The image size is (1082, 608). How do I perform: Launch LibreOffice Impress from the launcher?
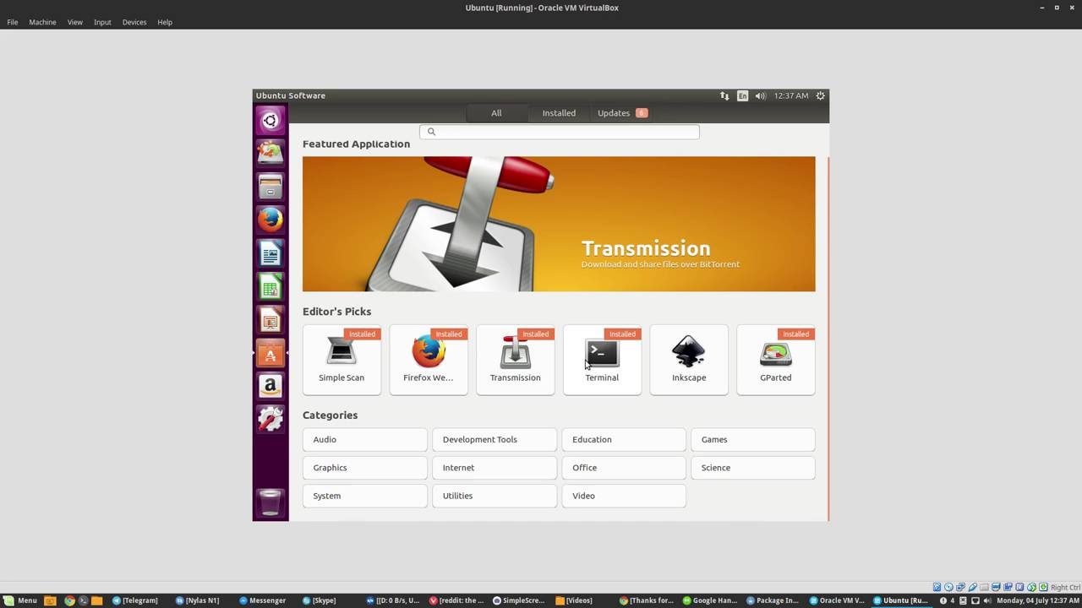[270, 320]
